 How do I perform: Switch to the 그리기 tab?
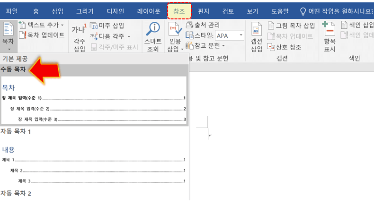(85, 11)
